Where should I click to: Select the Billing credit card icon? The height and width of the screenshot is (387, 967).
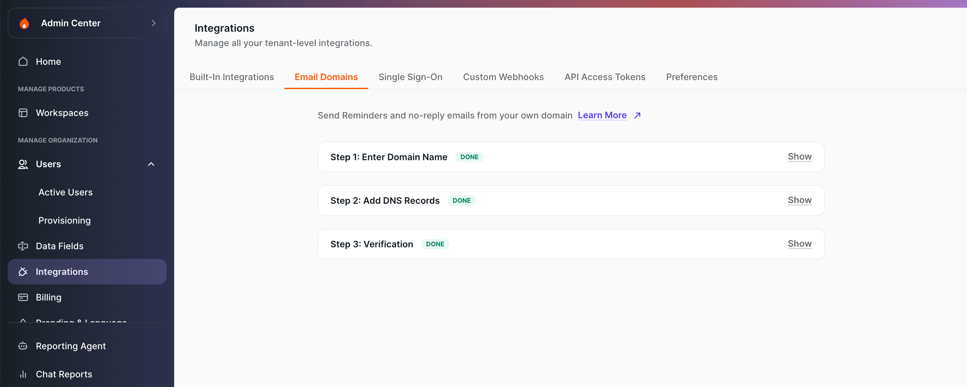pos(23,297)
